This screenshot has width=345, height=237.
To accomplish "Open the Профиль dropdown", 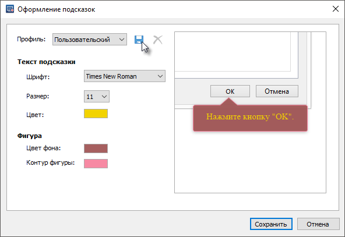I will 90,40.
